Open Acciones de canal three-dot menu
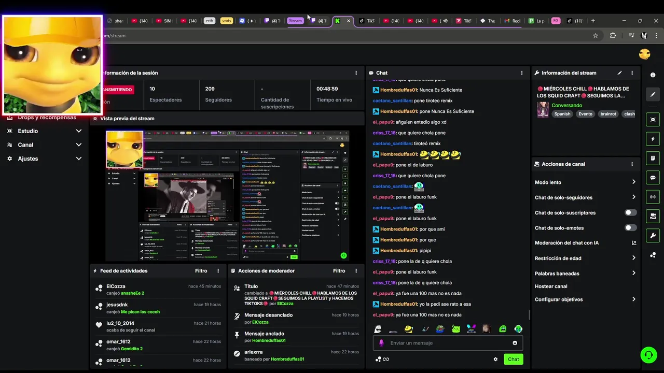Screen dimensions: 664x373 click(x=632, y=164)
